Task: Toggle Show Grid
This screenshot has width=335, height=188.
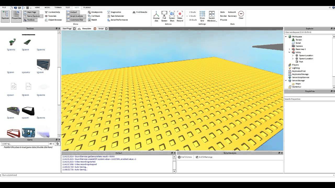Action: pyautogui.click(x=202, y=16)
